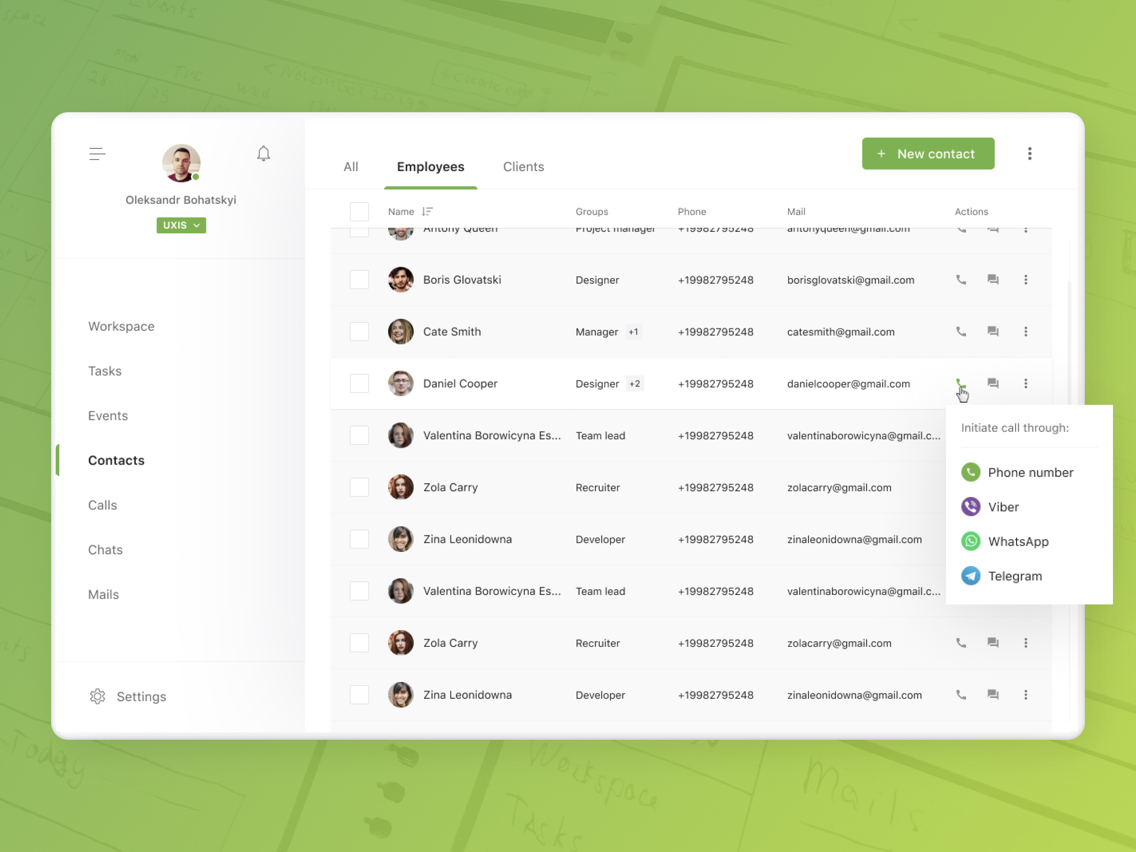Viewport: 1136px width, 852px height.
Task: Expand the UXIS workspace dropdown
Action: click(181, 225)
